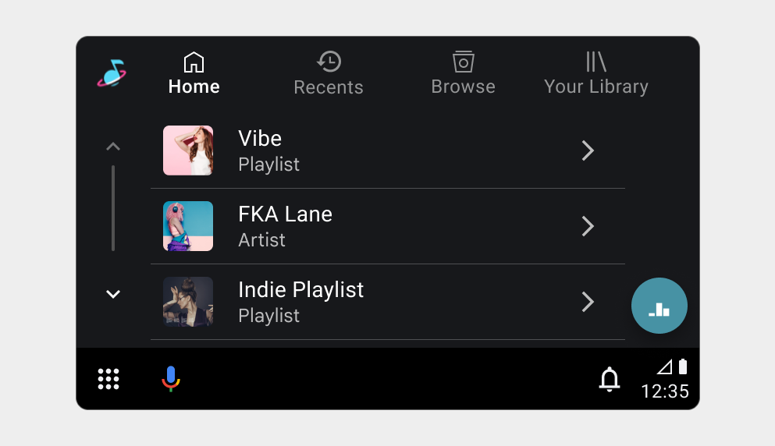Screen dimensions: 775x446
Task: Tap the voice assistant microphone icon
Action: click(171, 379)
